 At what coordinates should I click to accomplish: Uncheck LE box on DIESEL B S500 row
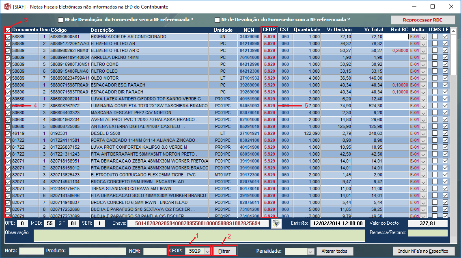pos(446,133)
